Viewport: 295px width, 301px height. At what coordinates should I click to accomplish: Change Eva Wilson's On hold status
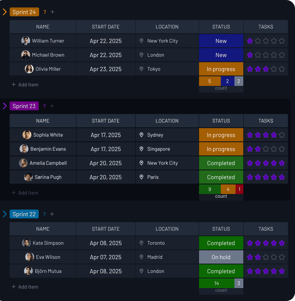click(221, 257)
